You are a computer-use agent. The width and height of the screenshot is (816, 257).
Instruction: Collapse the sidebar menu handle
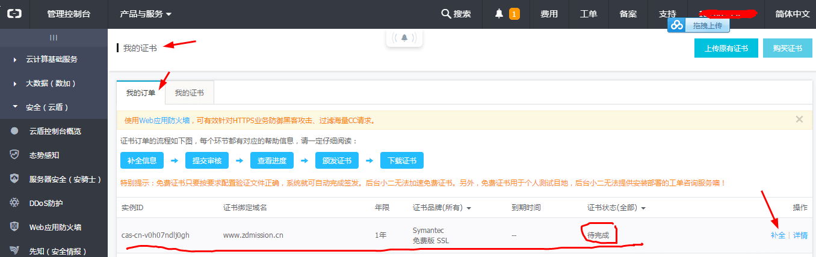(54, 37)
